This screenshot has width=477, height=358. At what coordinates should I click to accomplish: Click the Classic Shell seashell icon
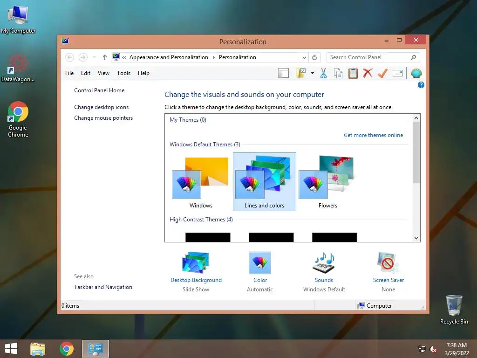pyautogui.click(x=416, y=73)
